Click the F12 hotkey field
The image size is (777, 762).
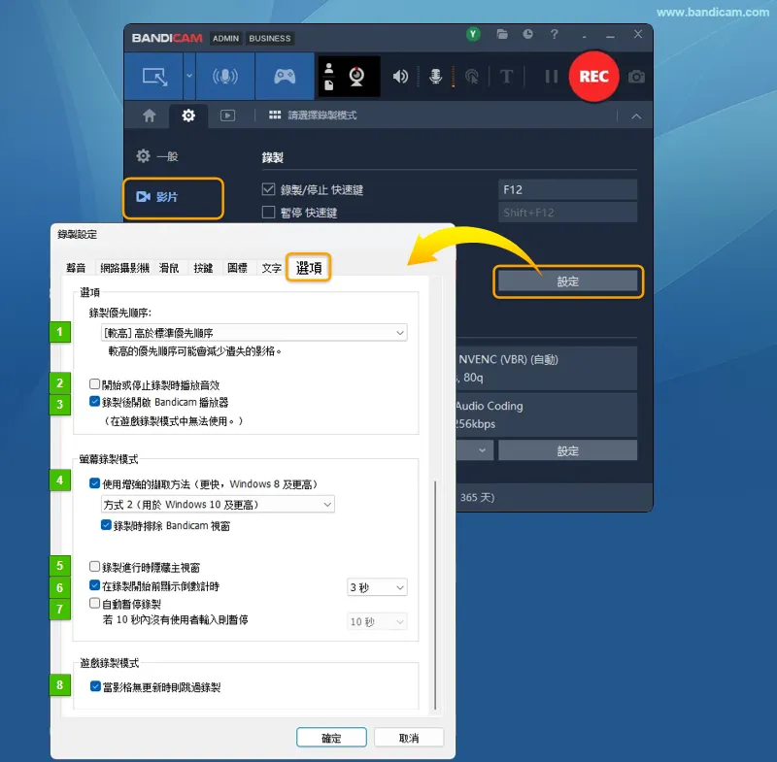pyautogui.click(x=567, y=189)
